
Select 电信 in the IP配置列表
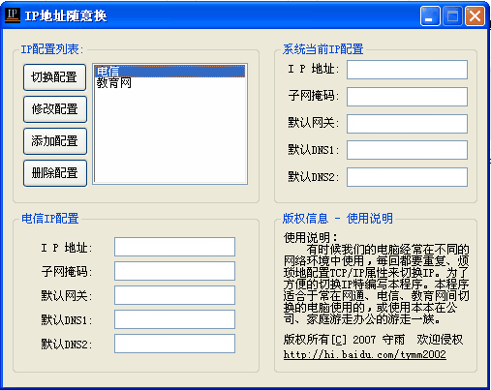[x=169, y=72]
